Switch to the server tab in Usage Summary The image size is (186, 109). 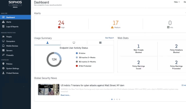pos(100,43)
